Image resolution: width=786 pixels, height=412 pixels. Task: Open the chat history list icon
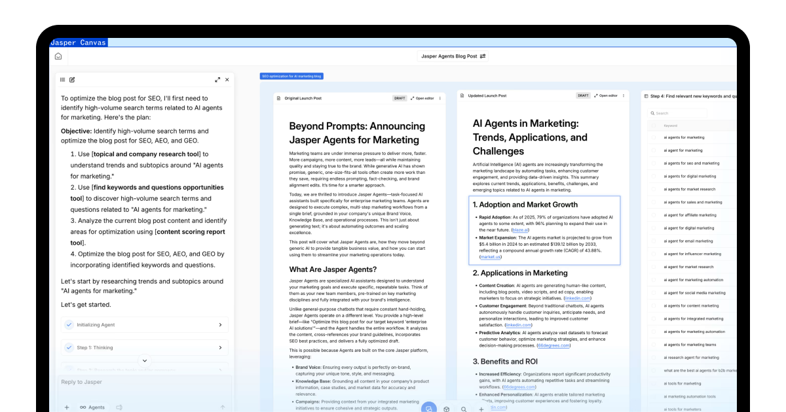63,80
